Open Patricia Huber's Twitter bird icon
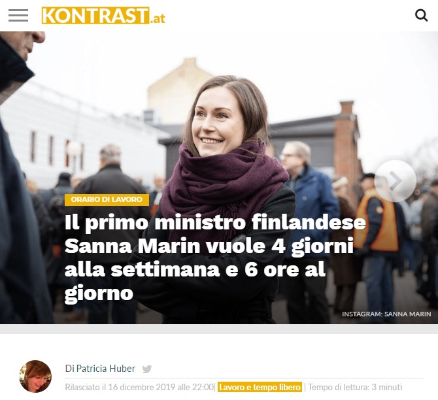 [146, 369]
